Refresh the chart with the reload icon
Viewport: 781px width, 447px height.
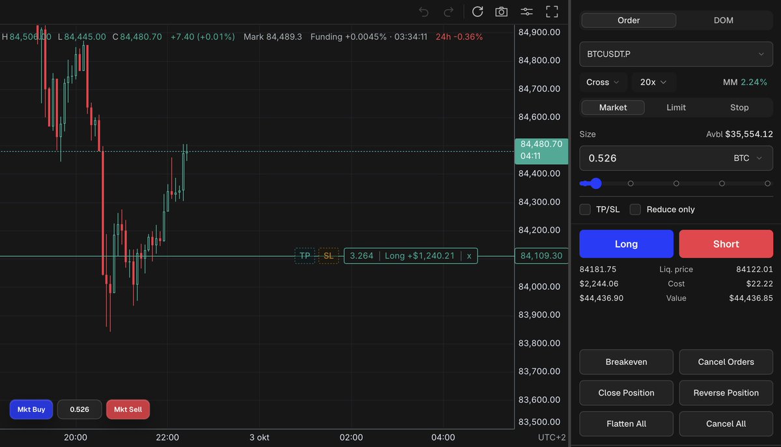[477, 12]
